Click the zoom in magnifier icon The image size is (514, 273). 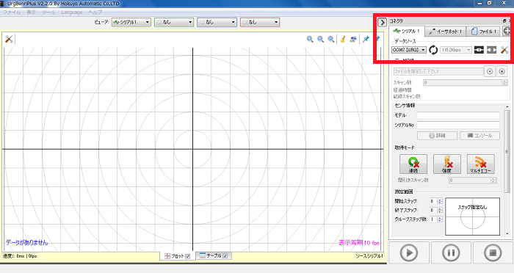pos(310,40)
